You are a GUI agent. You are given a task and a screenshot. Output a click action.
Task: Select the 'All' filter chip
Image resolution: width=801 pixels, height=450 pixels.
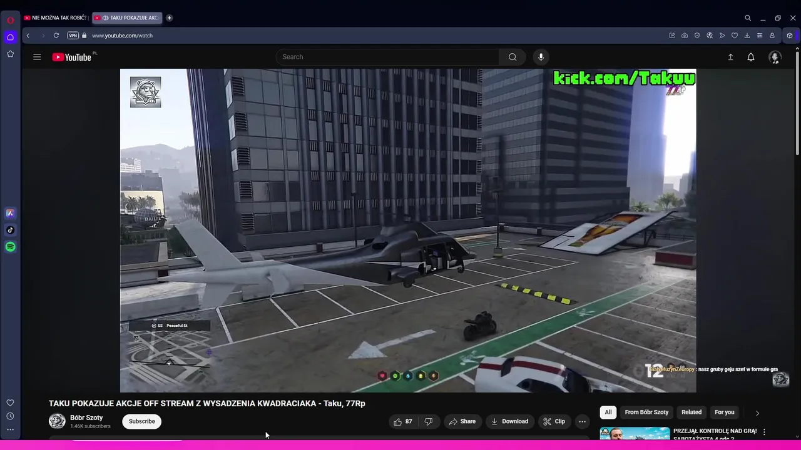608,412
